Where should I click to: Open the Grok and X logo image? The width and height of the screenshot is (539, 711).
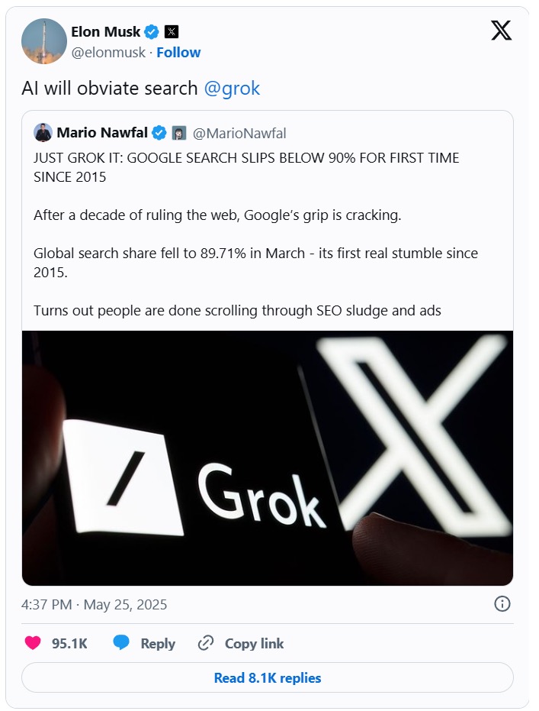267,457
